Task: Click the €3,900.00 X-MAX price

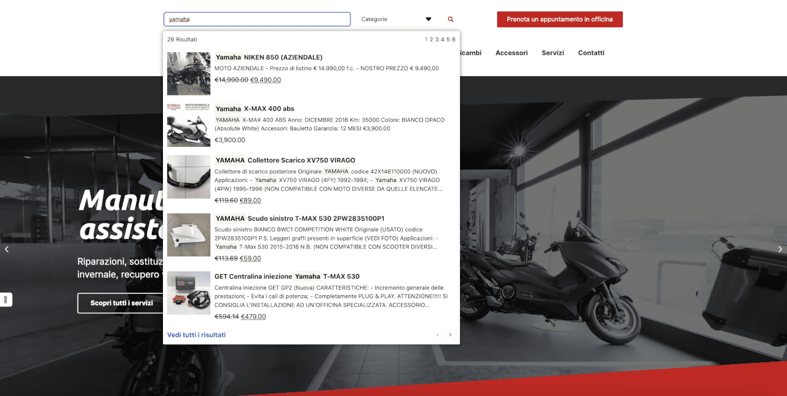Action: [x=230, y=140]
